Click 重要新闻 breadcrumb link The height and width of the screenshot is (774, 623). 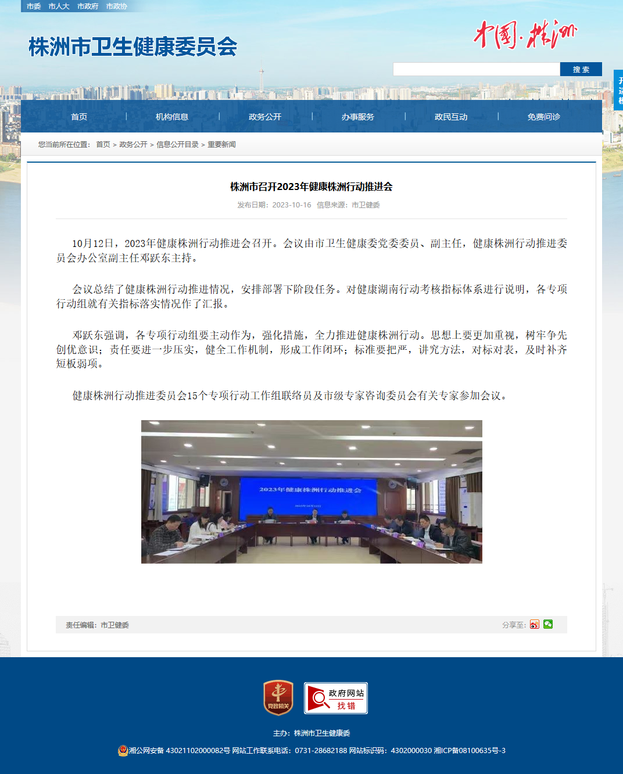coord(221,145)
